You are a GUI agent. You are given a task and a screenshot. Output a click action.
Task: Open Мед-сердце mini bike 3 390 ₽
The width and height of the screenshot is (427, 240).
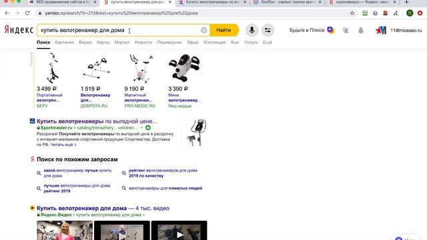[184, 98]
